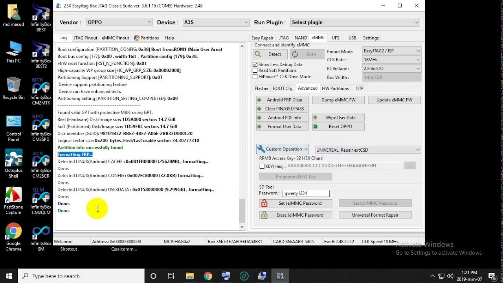This screenshot has width=503, height=283.
Task: Toggle Show Less Debug Data checkbox
Action: tap(255, 64)
